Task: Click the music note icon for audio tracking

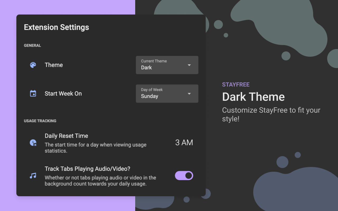Action: (x=33, y=176)
